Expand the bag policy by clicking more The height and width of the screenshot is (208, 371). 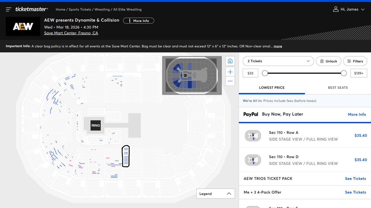pyautogui.click(x=278, y=46)
